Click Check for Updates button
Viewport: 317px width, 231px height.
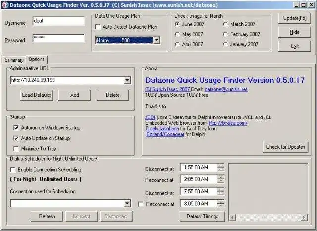pos(285,147)
